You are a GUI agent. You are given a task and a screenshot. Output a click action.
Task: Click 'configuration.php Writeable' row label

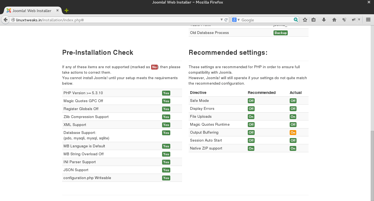(87, 178)
